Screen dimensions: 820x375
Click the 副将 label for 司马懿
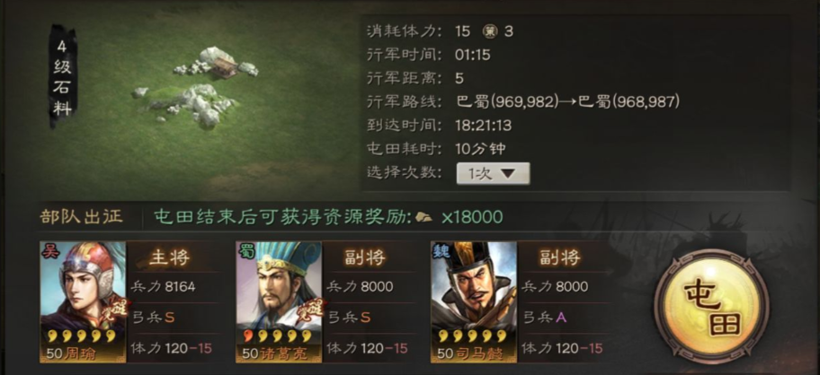coord(559,257)
